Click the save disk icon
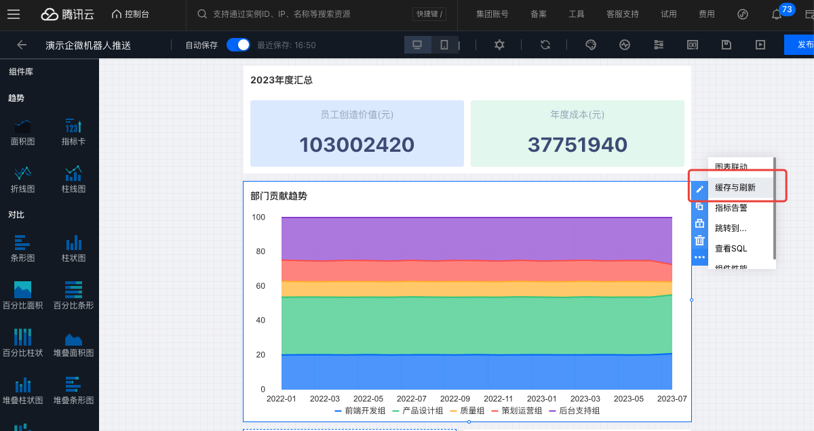Screen dimensions: 814x431 (726, 45)
